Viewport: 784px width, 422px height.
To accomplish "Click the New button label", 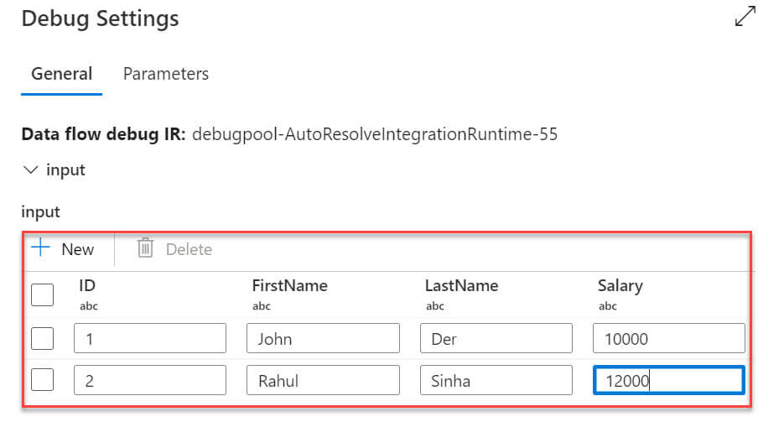I will 78,249.
